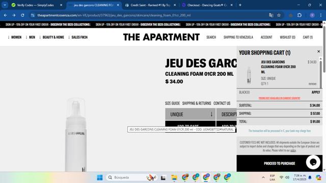326x183 pixels.
Task: Open site SEARCH
Action: click(x=211, y=37)
